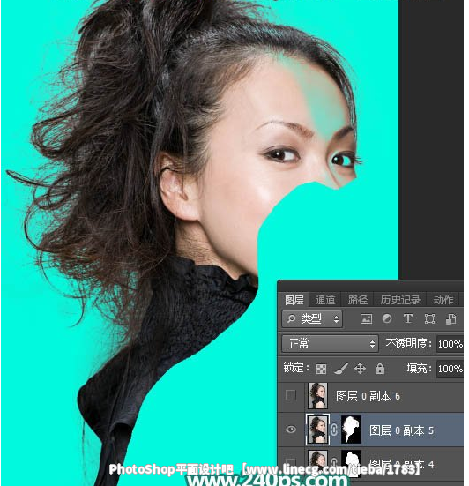The width and height of the screenshot is (469, 486).
Task: Click the 填充 fill value field
Action: 450,369
